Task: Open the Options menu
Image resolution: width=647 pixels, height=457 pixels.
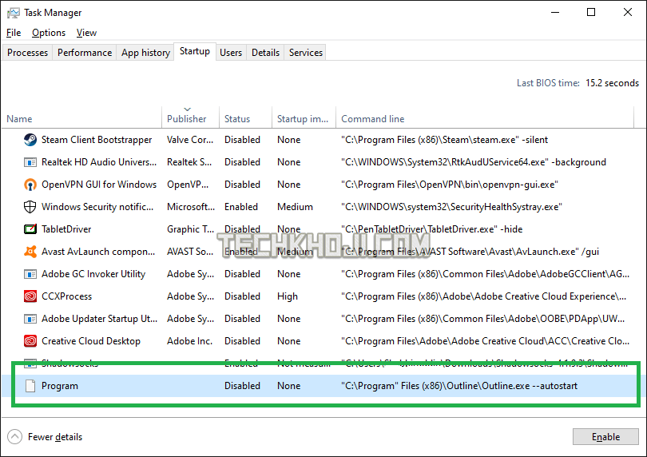Action: pyautogui.click(x=49, y=33)
